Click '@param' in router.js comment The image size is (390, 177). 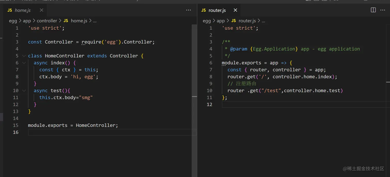tap(239, 49)
